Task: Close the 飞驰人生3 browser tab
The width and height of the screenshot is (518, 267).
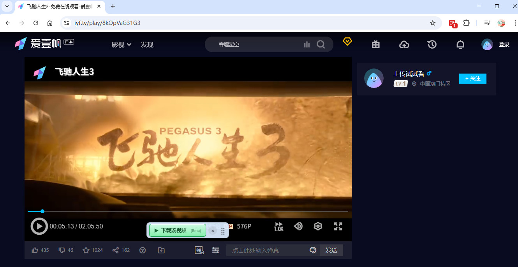Action: click(x=99, y=6)
